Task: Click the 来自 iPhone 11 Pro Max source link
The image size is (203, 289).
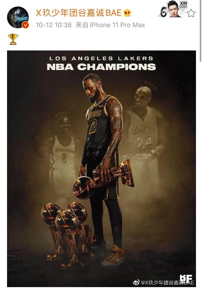Action: point(110,25)
